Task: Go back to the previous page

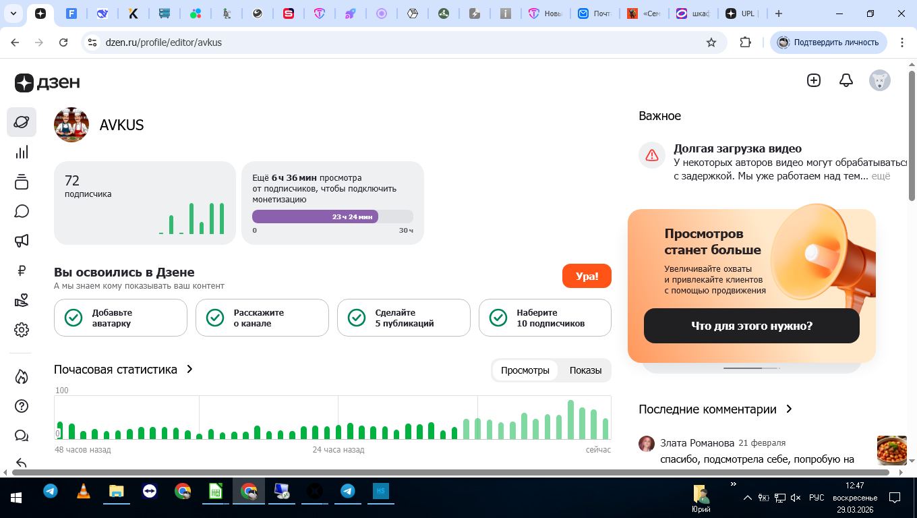Action: 15,42
